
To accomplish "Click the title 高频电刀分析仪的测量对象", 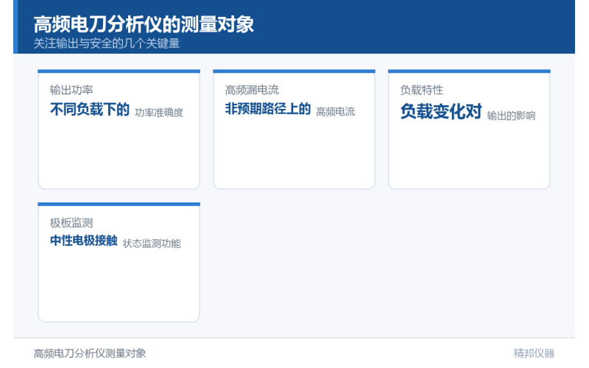I will click(144, 24).
